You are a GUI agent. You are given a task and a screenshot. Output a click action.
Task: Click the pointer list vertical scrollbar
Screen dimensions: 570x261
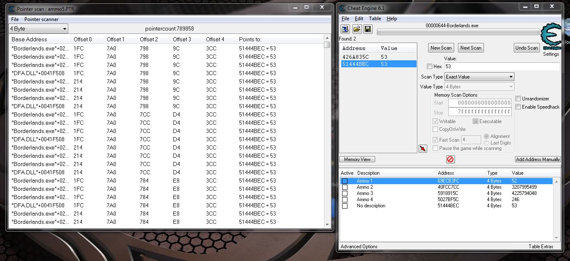[x=327, y=132]
